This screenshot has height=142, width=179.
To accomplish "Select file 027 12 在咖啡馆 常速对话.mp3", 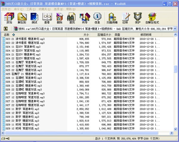I will pyautogui.click(x=25, y=97).
